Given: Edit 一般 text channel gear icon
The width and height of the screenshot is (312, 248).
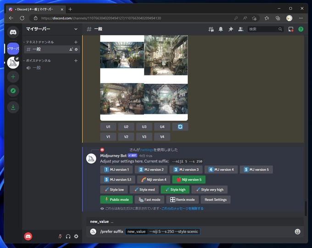Looking at the screenshot, I should (76, 49).
